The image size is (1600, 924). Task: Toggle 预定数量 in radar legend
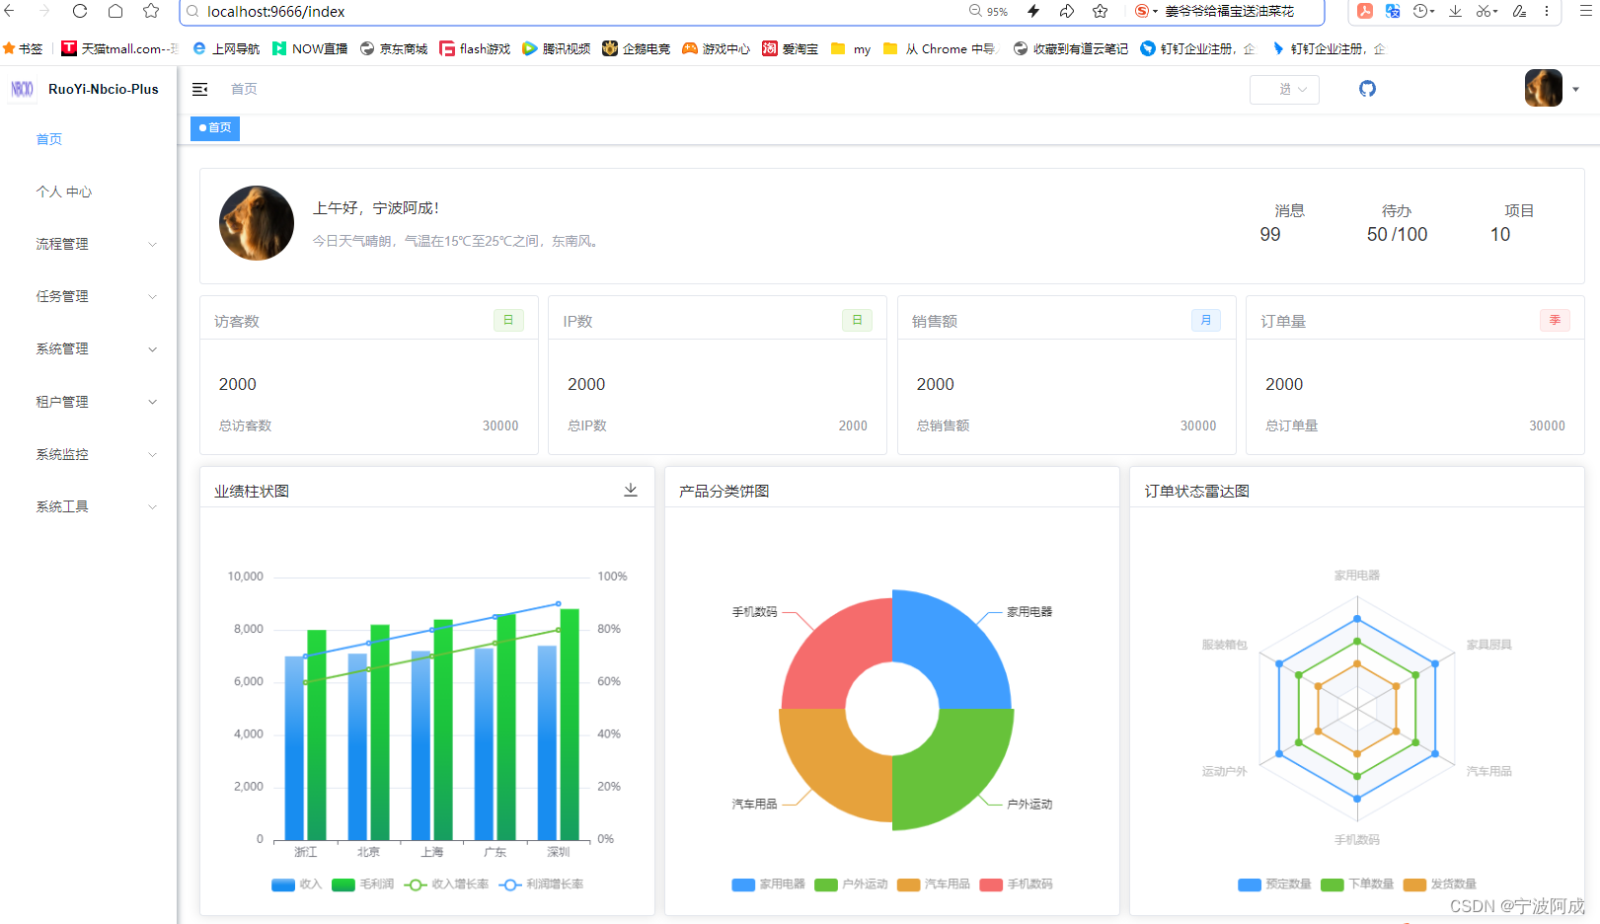(x=1274, y=885)
